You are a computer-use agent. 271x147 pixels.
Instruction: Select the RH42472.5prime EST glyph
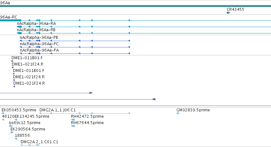click(73, 120)
